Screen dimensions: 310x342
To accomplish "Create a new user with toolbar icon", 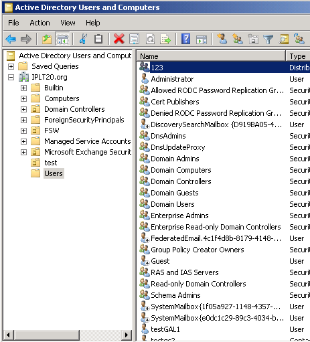I will point(222,39).
